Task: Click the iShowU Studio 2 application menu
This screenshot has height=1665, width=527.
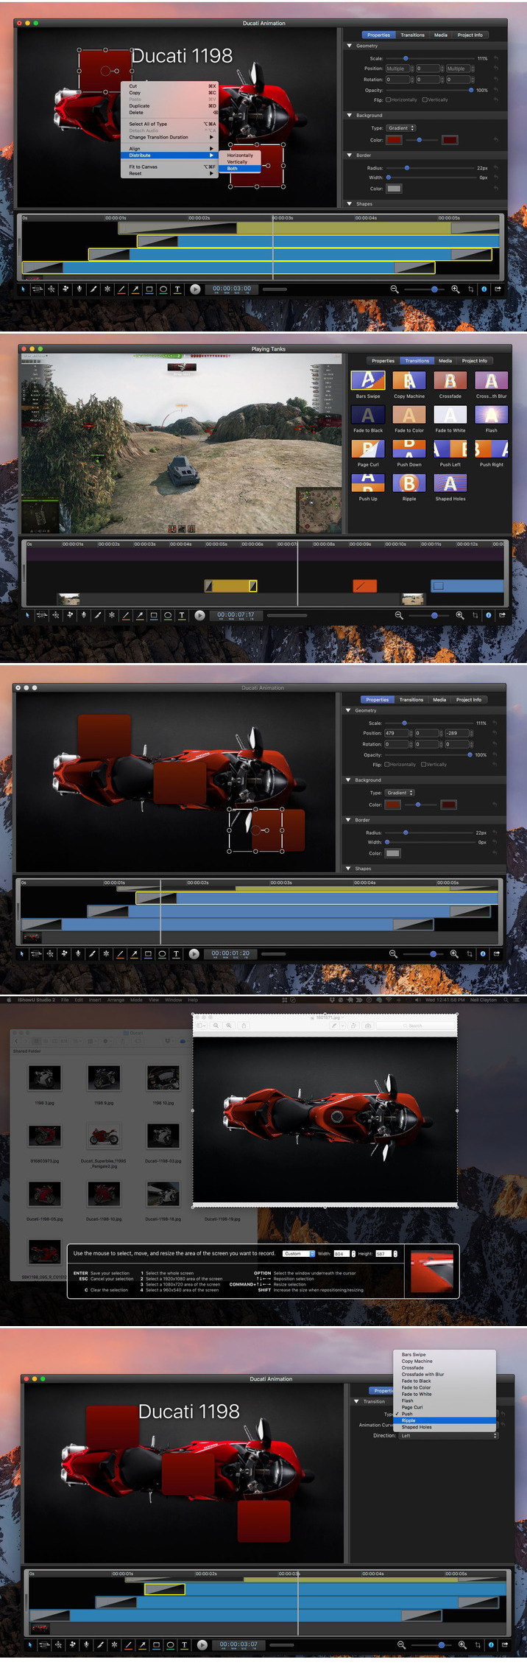Action: coord(37,1000)
